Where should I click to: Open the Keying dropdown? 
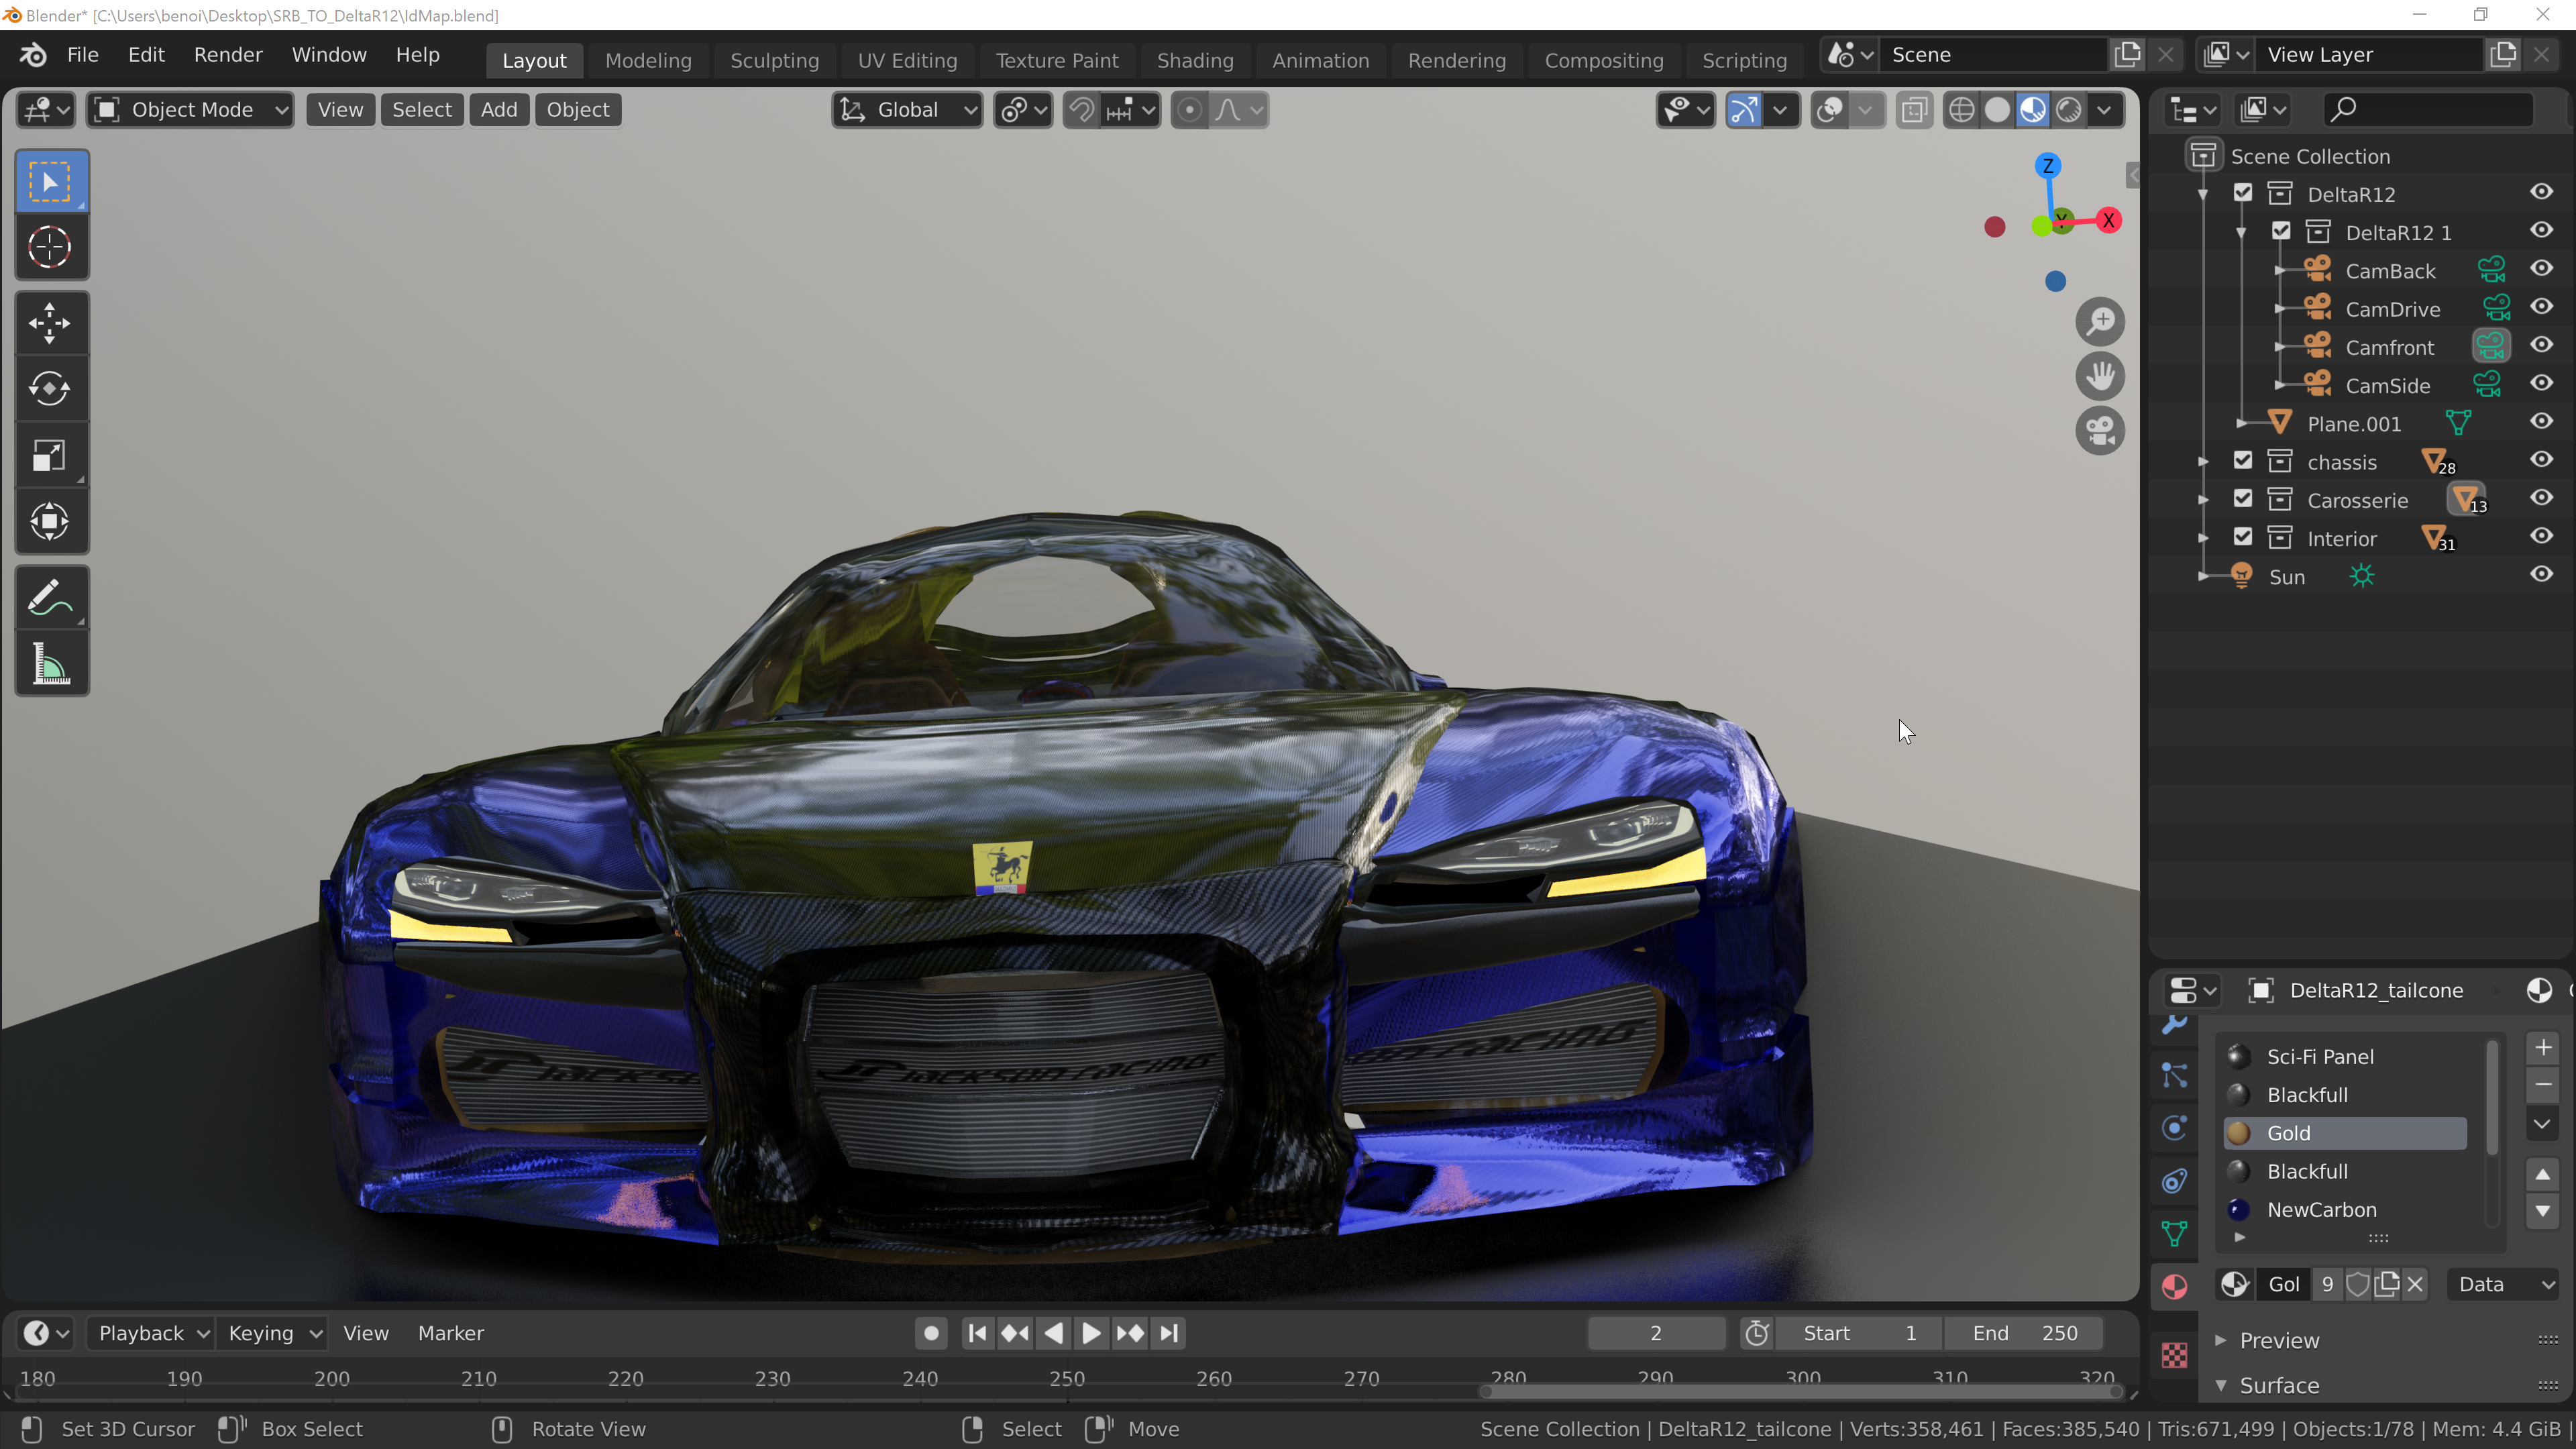click(x=273, y=1333)
